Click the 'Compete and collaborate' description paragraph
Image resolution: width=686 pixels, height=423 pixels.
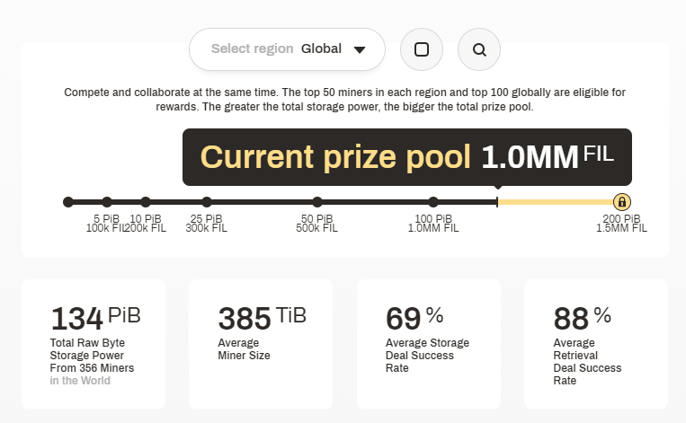coord(344,100)
